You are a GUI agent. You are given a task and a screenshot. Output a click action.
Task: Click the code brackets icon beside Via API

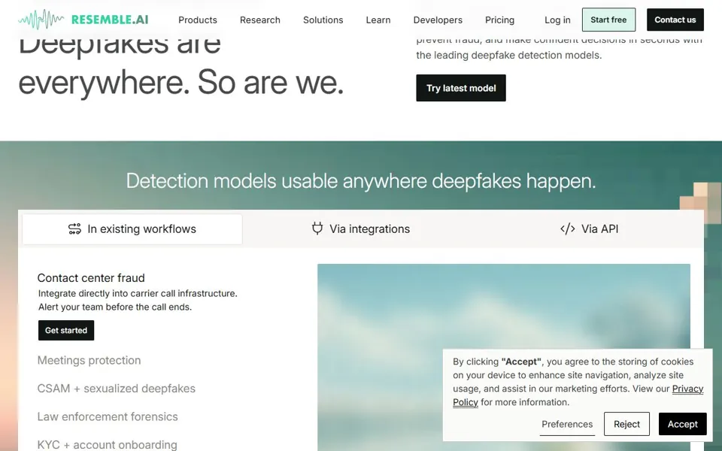coord(567,229)
